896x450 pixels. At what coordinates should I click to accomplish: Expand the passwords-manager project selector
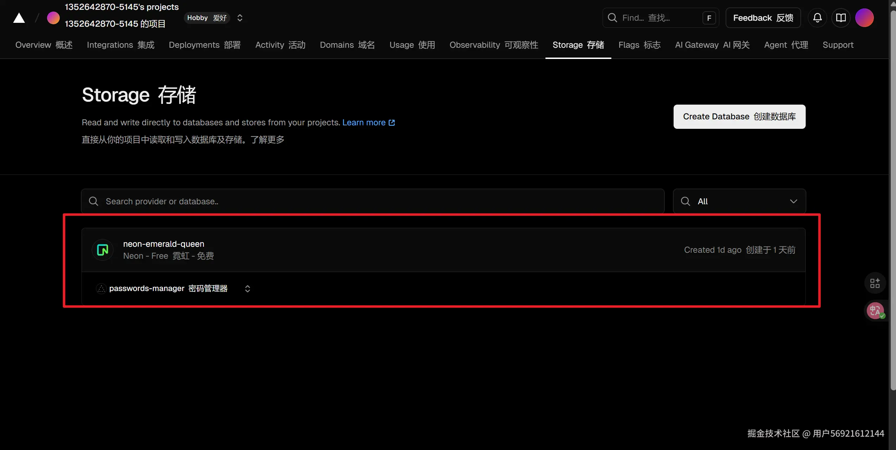pos(247,289)
